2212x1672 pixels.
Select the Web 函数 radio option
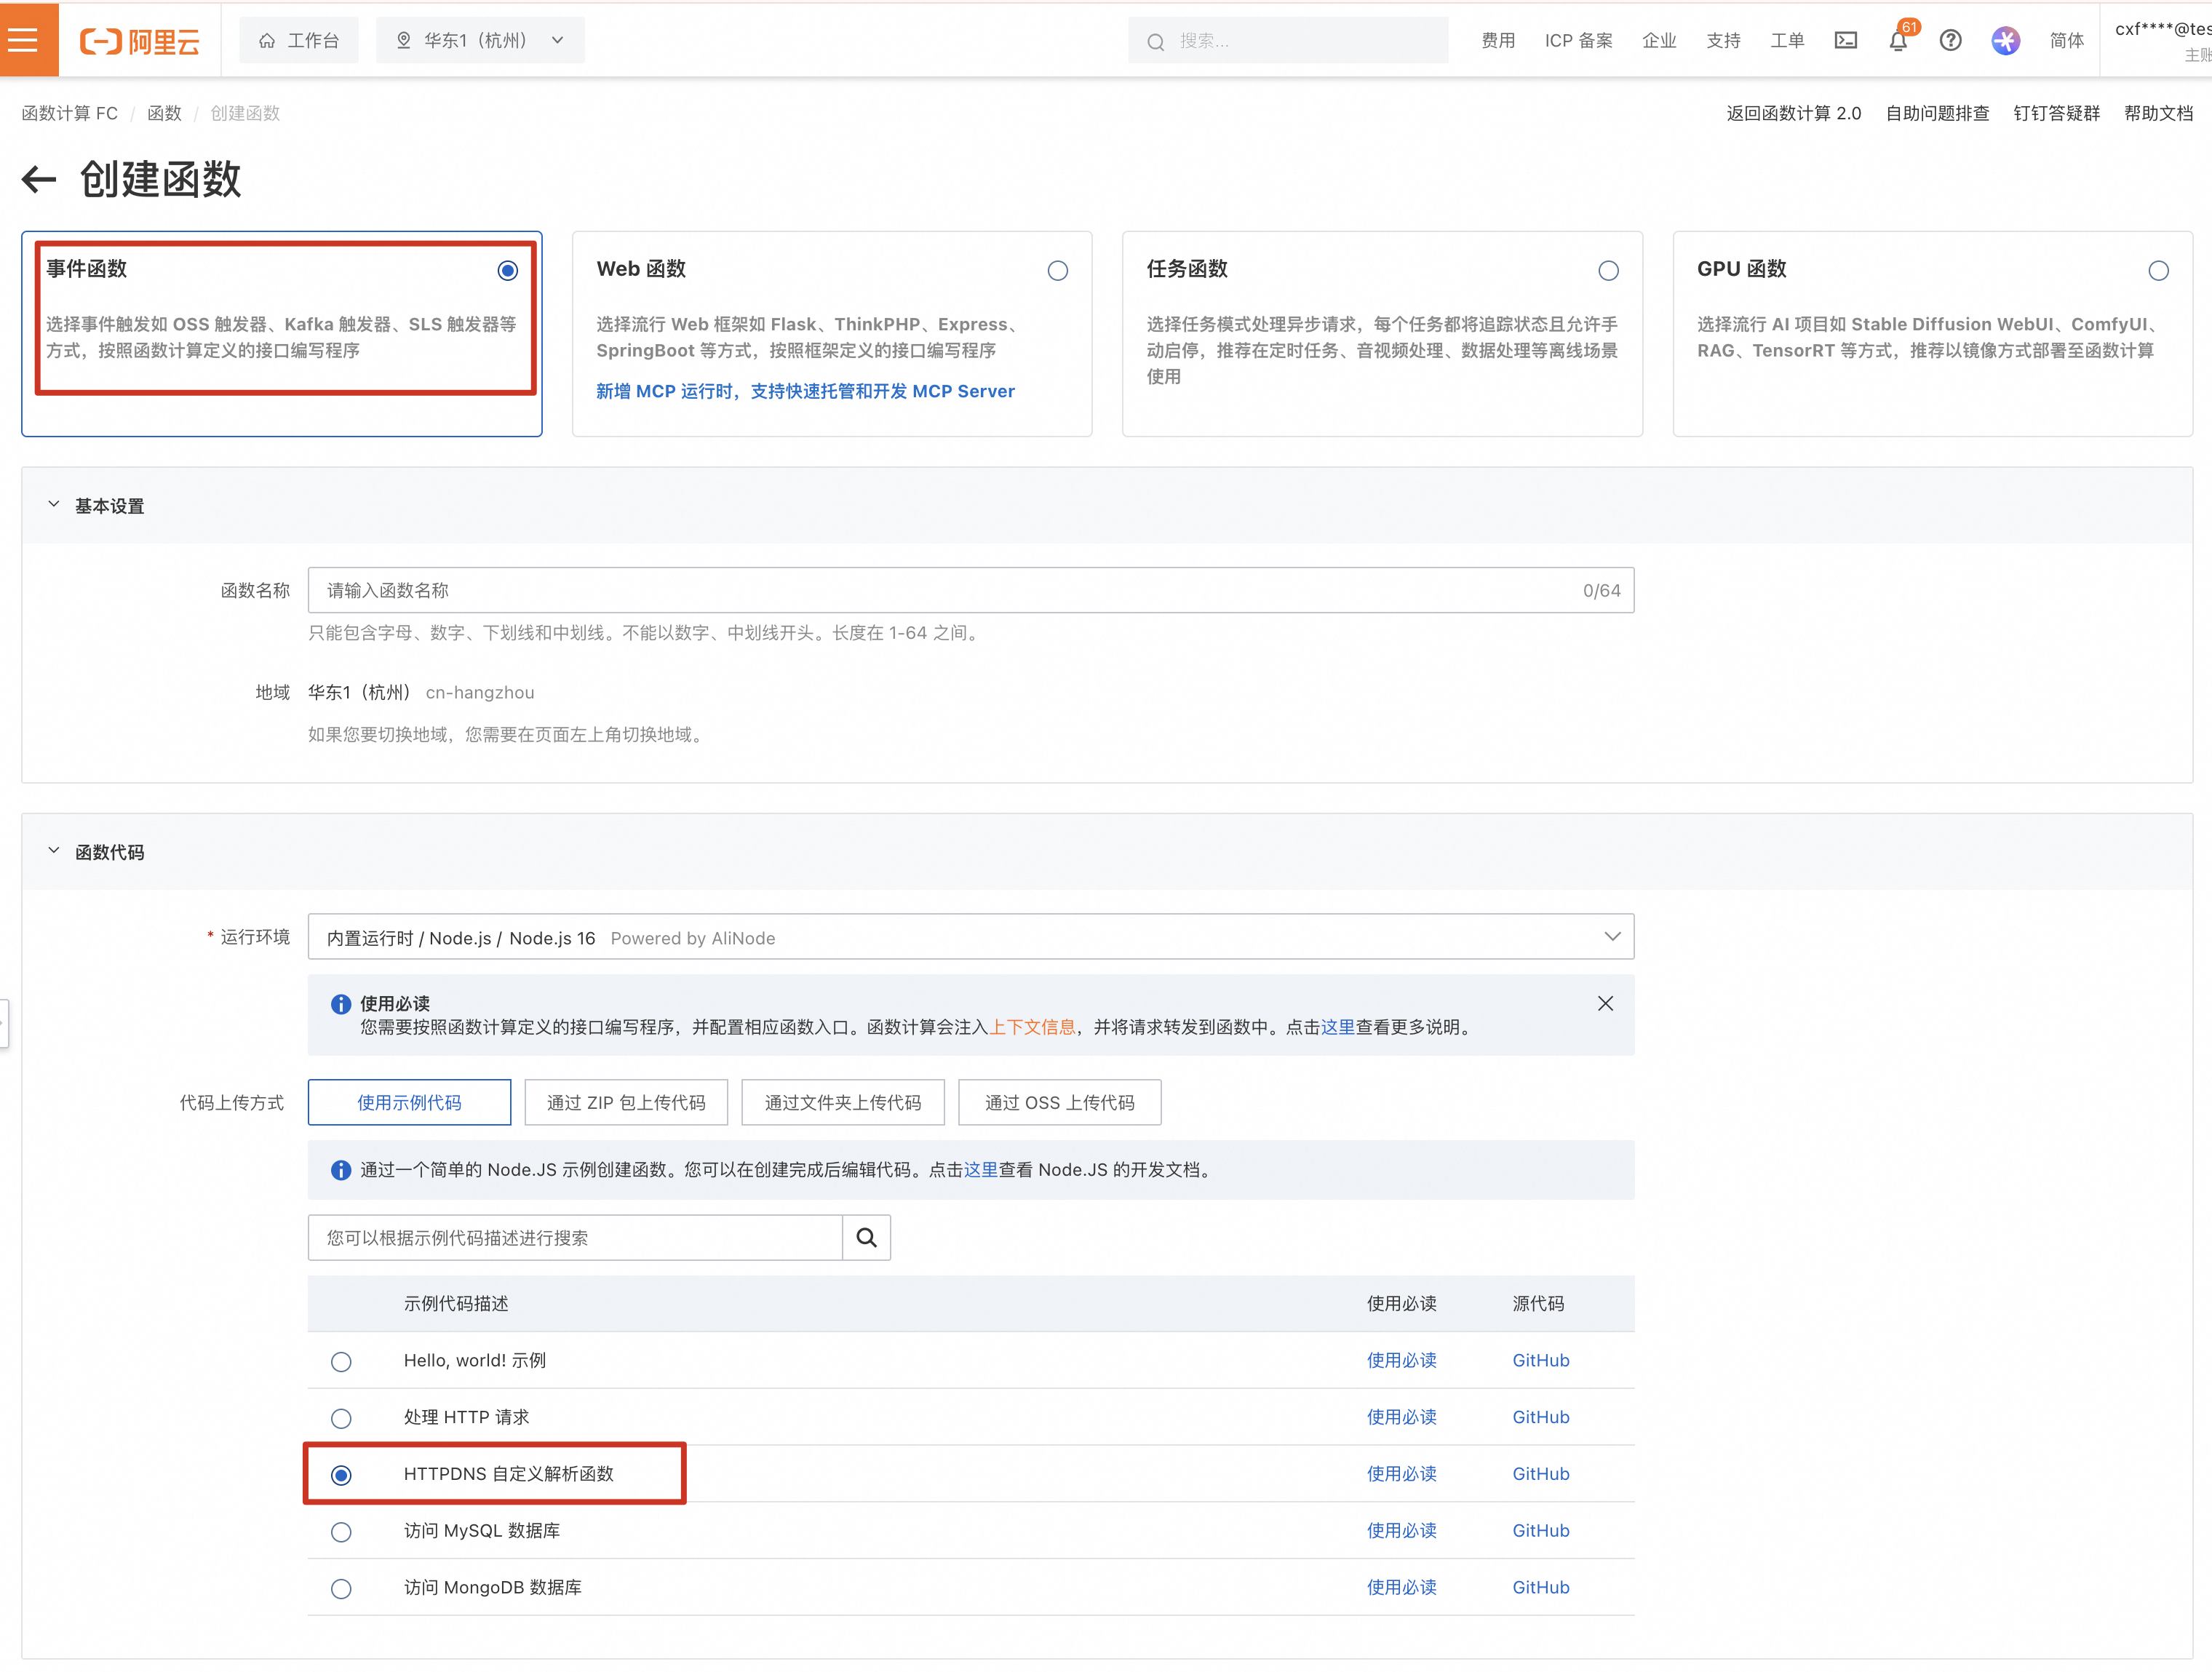(x=1057, y=271)
